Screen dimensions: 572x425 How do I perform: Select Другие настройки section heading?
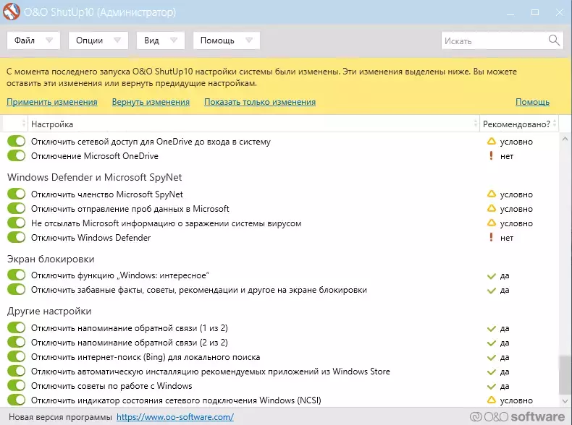[x=49, y=312]
